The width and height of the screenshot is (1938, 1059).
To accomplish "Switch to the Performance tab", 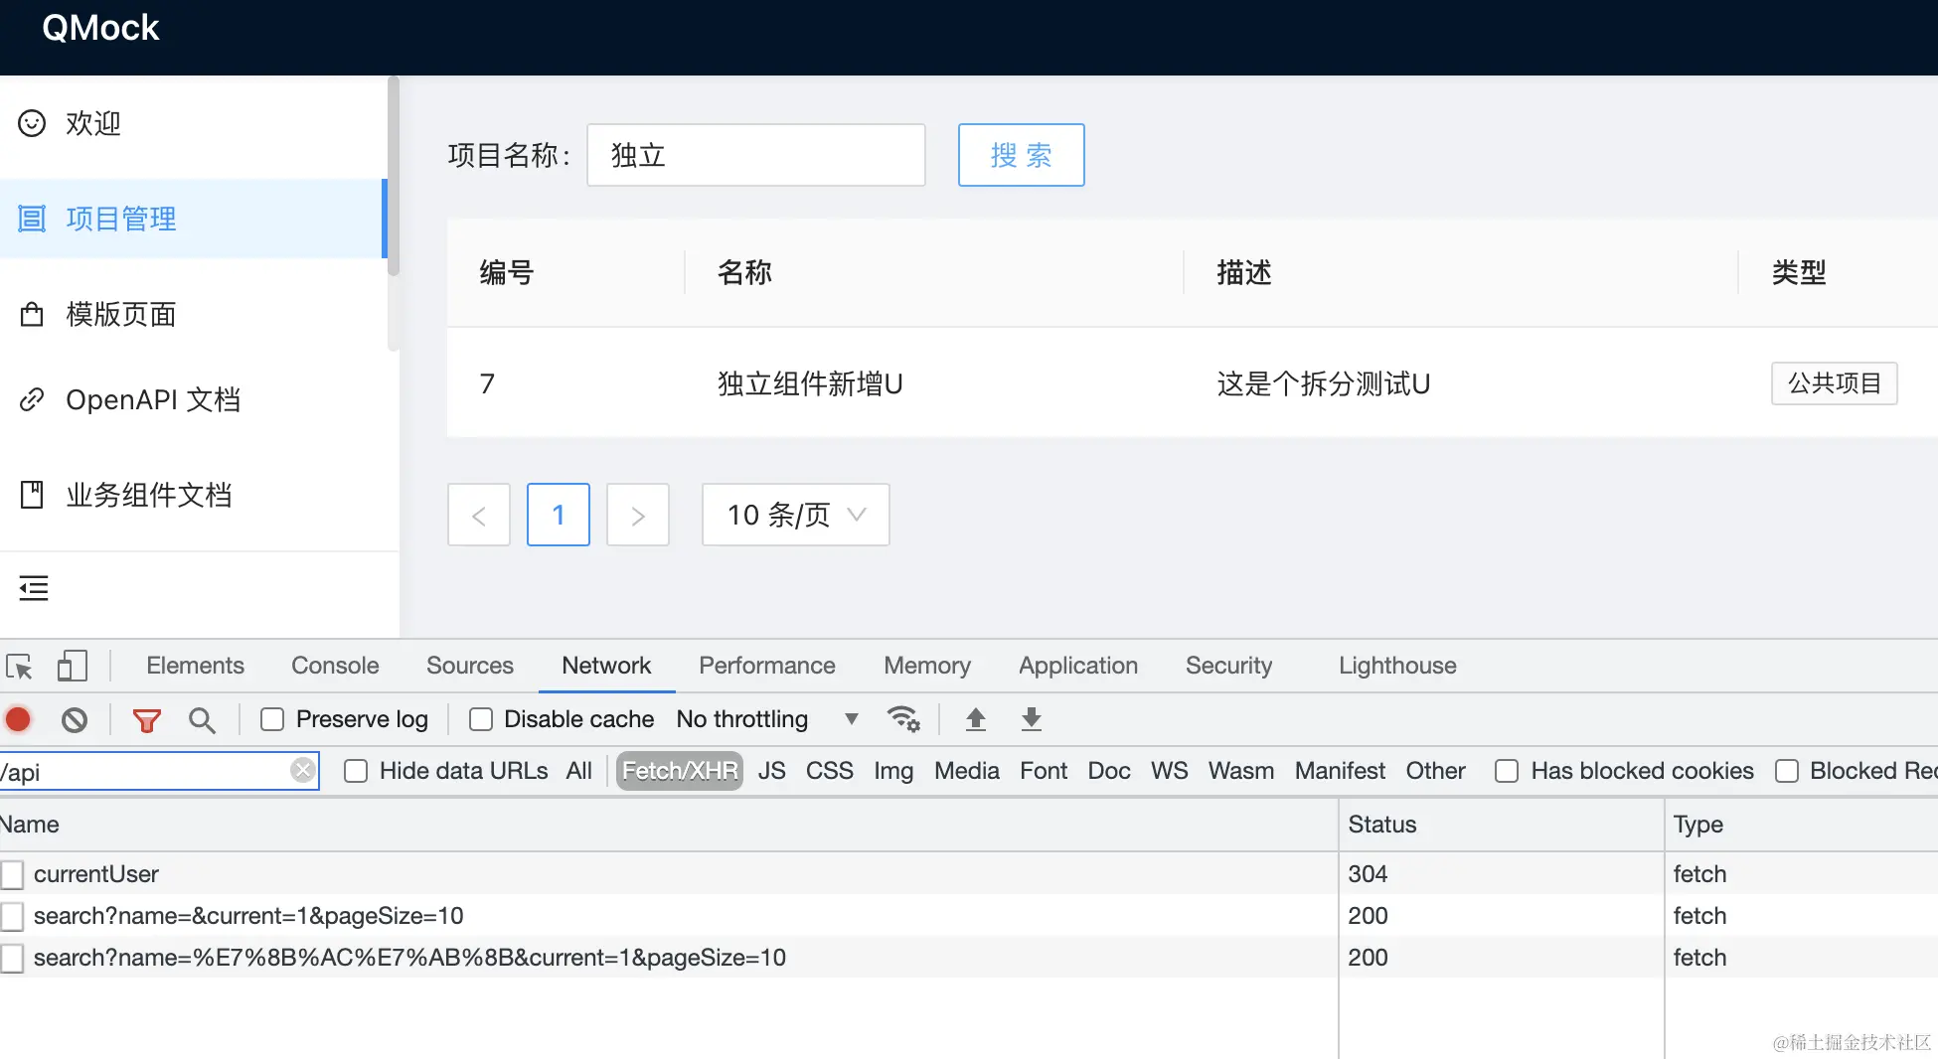I will (767, 666).
